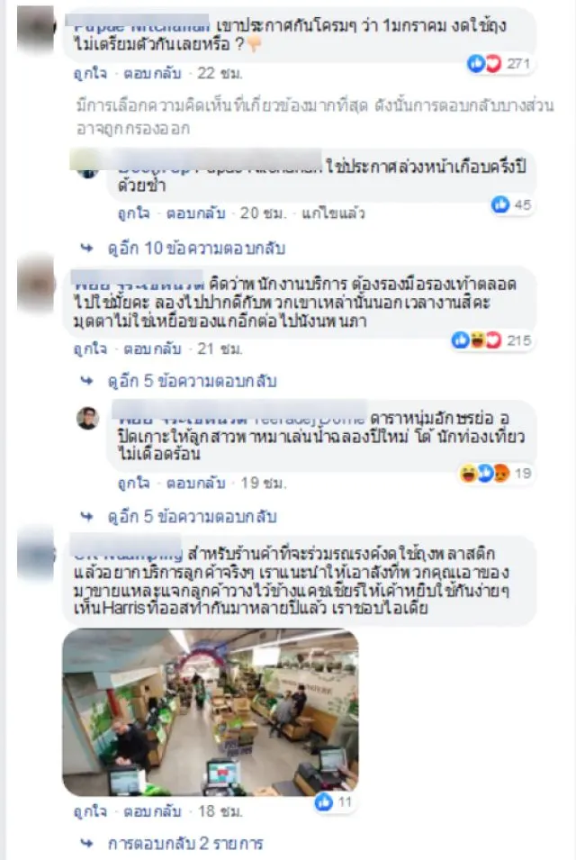Screen dimensions: 576x860
Task: Expand ดูอีก 5 ข้อความตอบกลับ below 19 ชม.
Action: [x=192, y=517]
